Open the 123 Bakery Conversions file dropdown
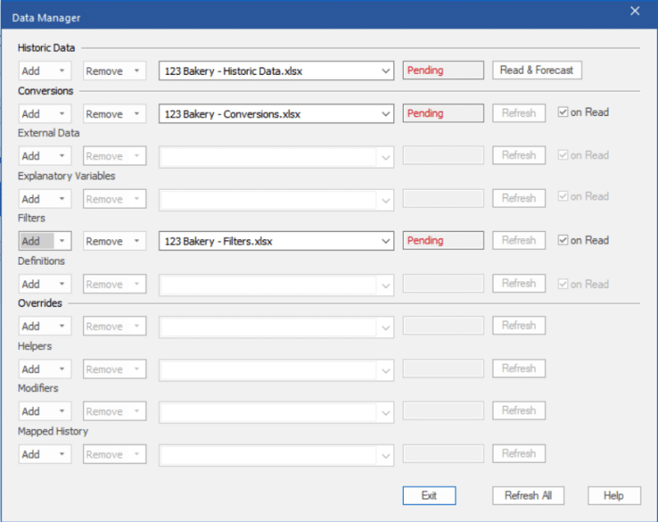Viewport: 658px width, 522px height. 387,113
